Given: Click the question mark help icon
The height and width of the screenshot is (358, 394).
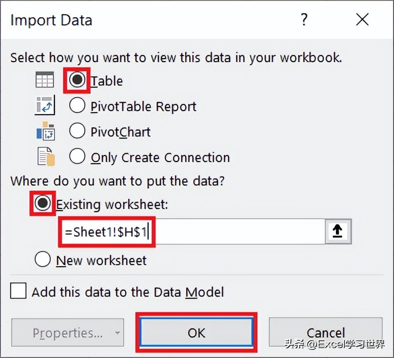Looking at the screenshot, I should pos(304,19).
